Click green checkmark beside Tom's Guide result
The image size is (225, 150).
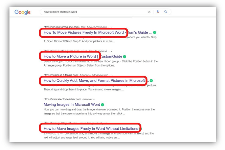coord(155,32)
